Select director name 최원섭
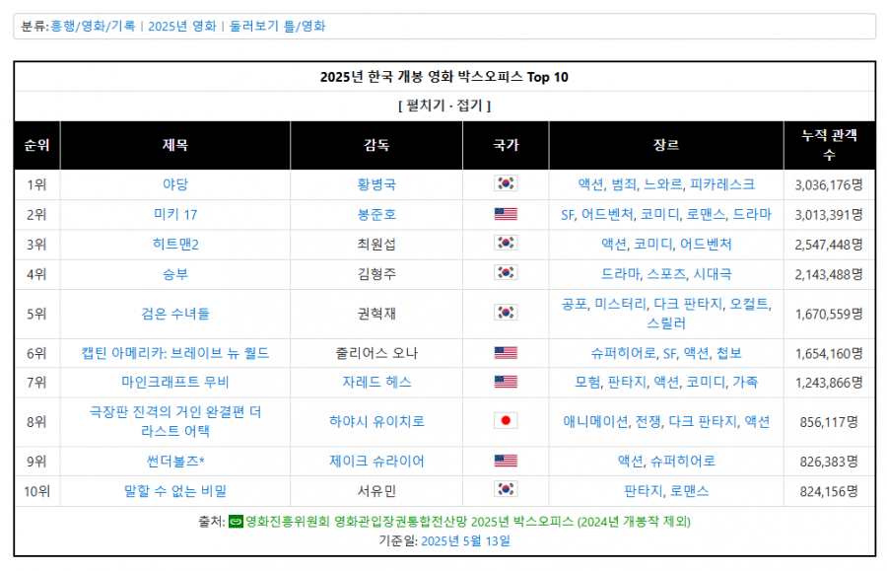 click(376, 245)
